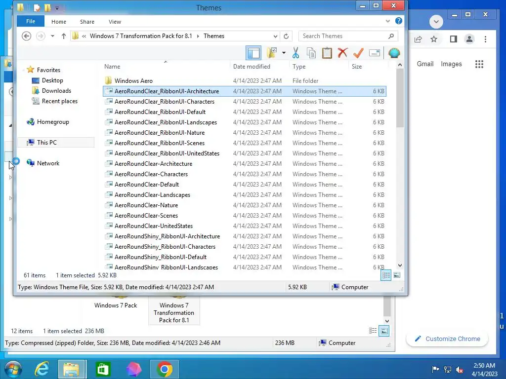Click the folder options toolbar icon
Image resolution: width=506 pixels, height=379 pixels.
tap(272, 53)
